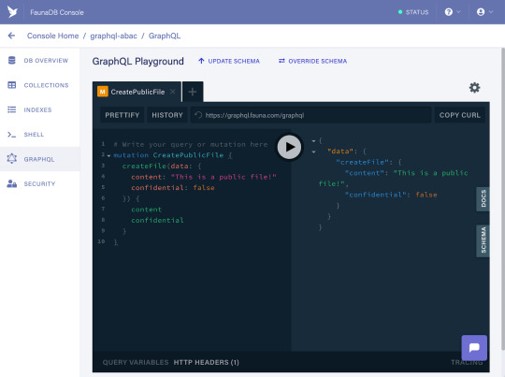Collapse the mutation block on line 2
Viewport: 505px width, 377px height.
(108, 155)
